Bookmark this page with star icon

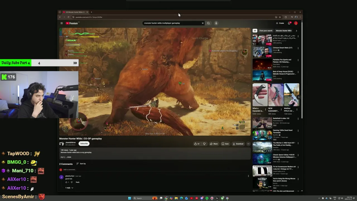tap(280, 17)
